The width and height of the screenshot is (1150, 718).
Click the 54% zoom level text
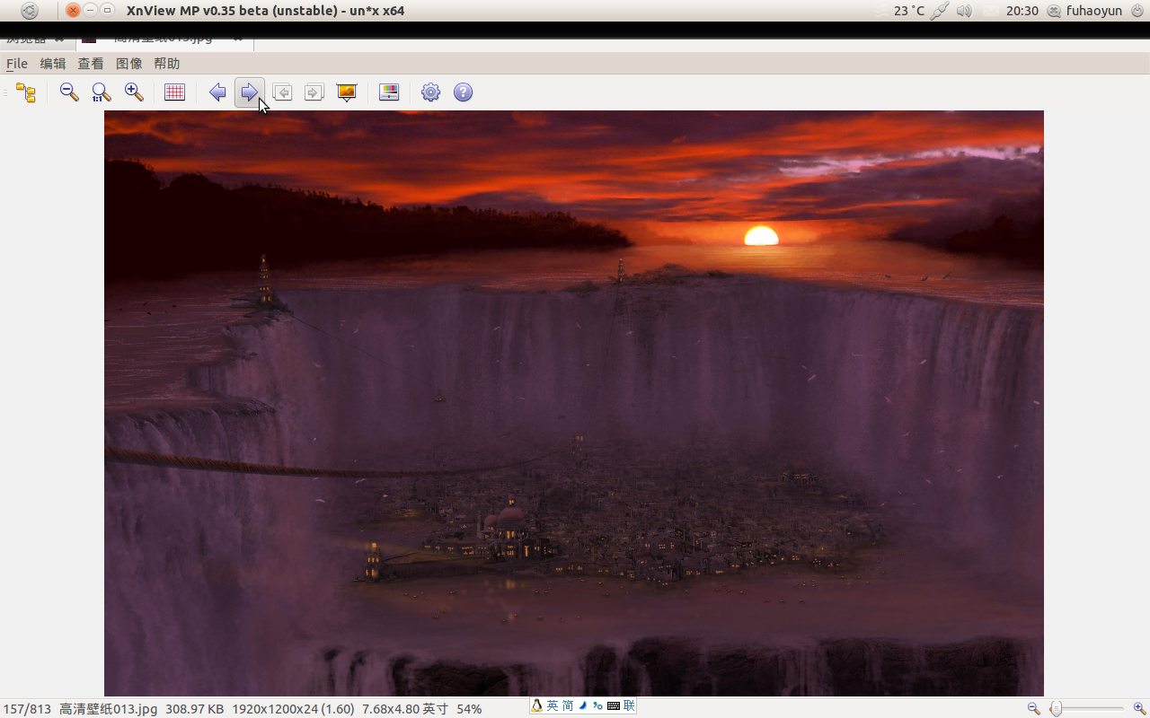click(x=469, y=709)
